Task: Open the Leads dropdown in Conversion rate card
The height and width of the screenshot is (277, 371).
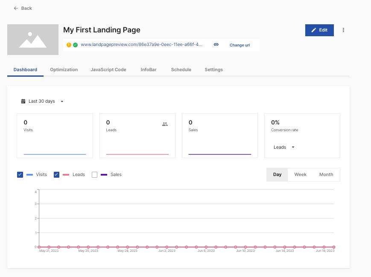Action: click(x=283, y=147)
